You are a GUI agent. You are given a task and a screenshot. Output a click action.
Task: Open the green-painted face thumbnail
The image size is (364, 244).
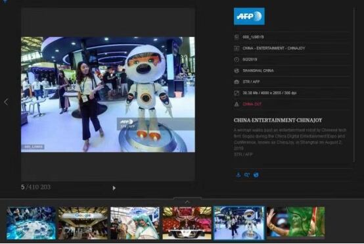[x=296, y=222]
